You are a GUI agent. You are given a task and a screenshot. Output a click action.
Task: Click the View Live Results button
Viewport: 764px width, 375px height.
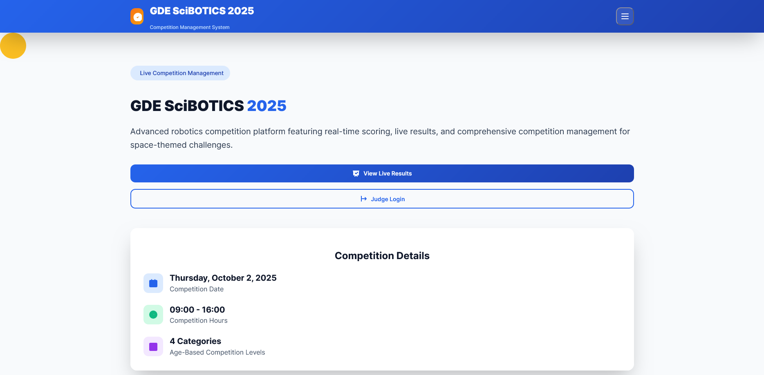pyautogui.click(x=382, y=173)
